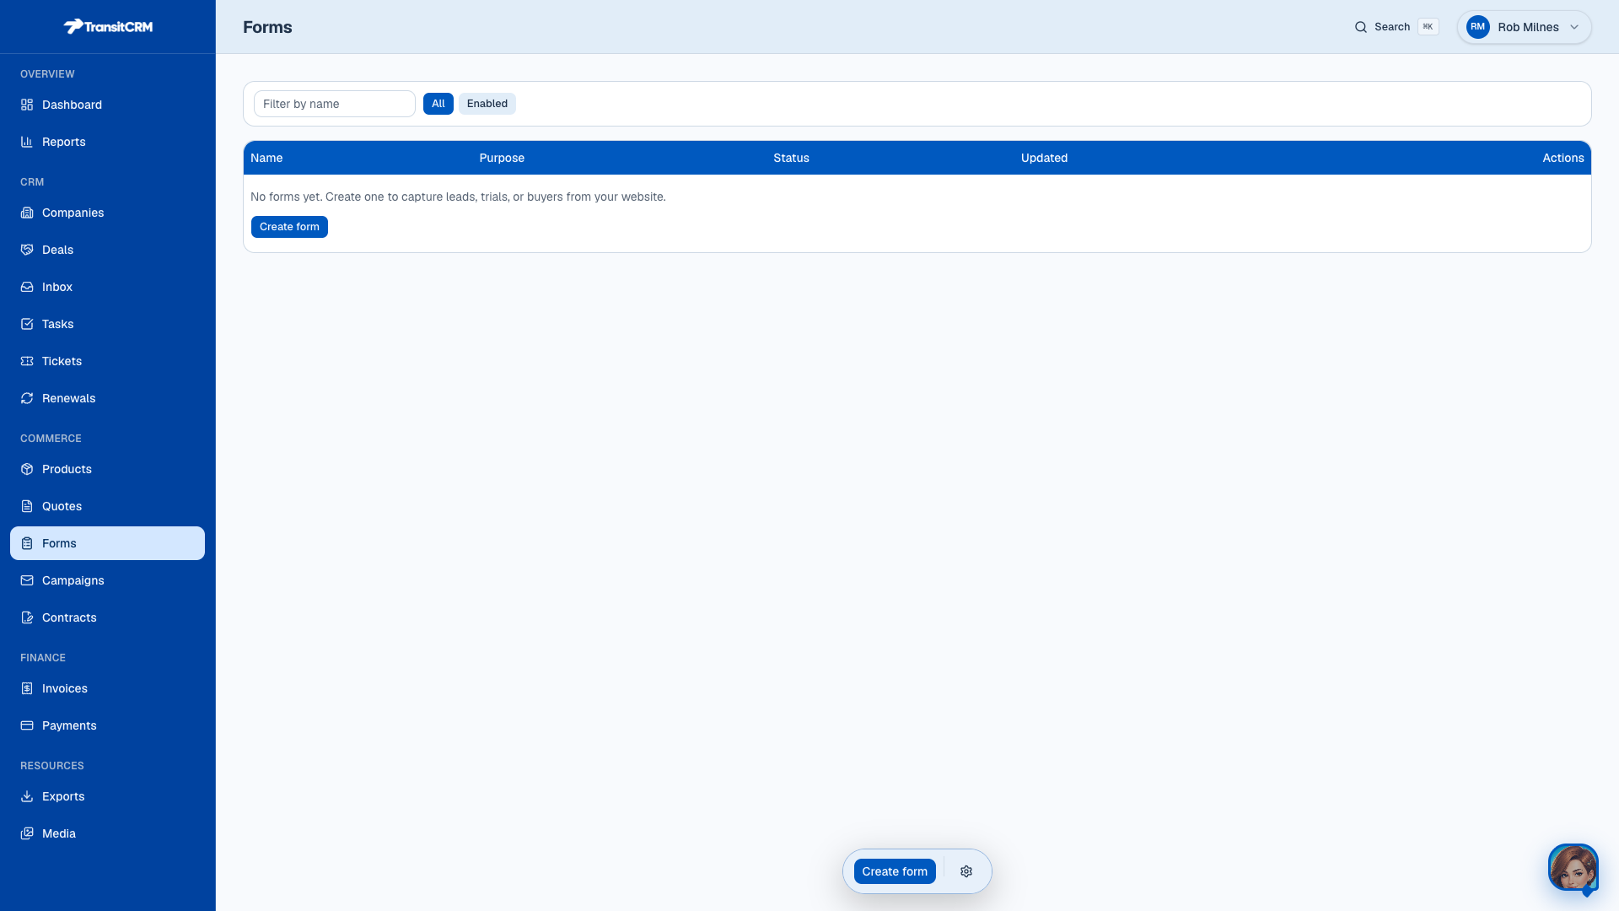1619x911 pixels.
Task: Click the 'No forms yet' message
Action: pyautogui.click(x=458, y=197)
